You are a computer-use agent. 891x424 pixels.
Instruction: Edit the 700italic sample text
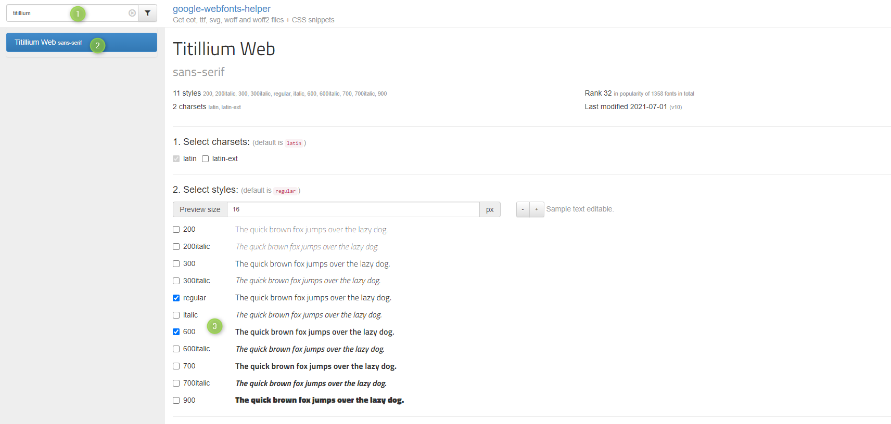(x=311, y=383)
